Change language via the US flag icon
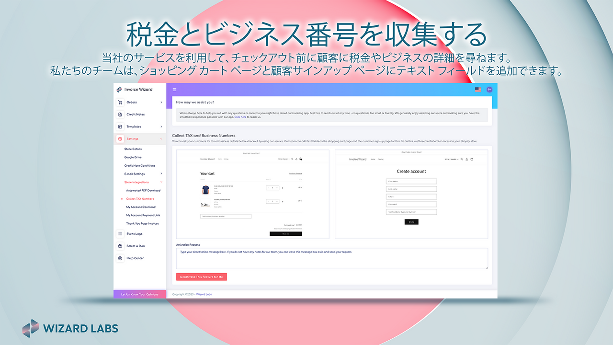The height and width of the screenshot is (345, 613). (x=478, y=90)
